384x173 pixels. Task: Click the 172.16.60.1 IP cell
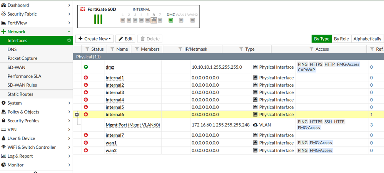pyautogui.click(x=220, y=125)
